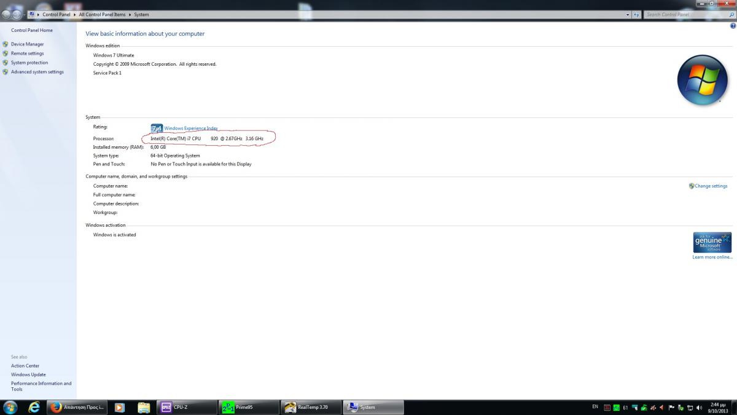Open Windows Explorer folder taskbar icon
Image resolution: width=737 pixels, height=415 pixels.
[x=144, y=407]
